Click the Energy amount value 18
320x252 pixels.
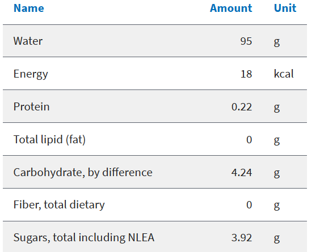point(246,74)
